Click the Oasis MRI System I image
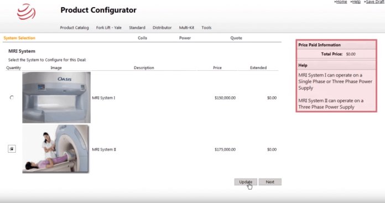Screen dimensions: 385x203 [x=56, y=97]
